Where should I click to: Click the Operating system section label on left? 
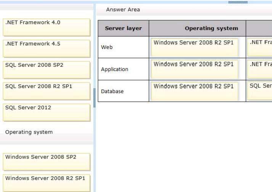pyautogui.click(x=29, y=132)
